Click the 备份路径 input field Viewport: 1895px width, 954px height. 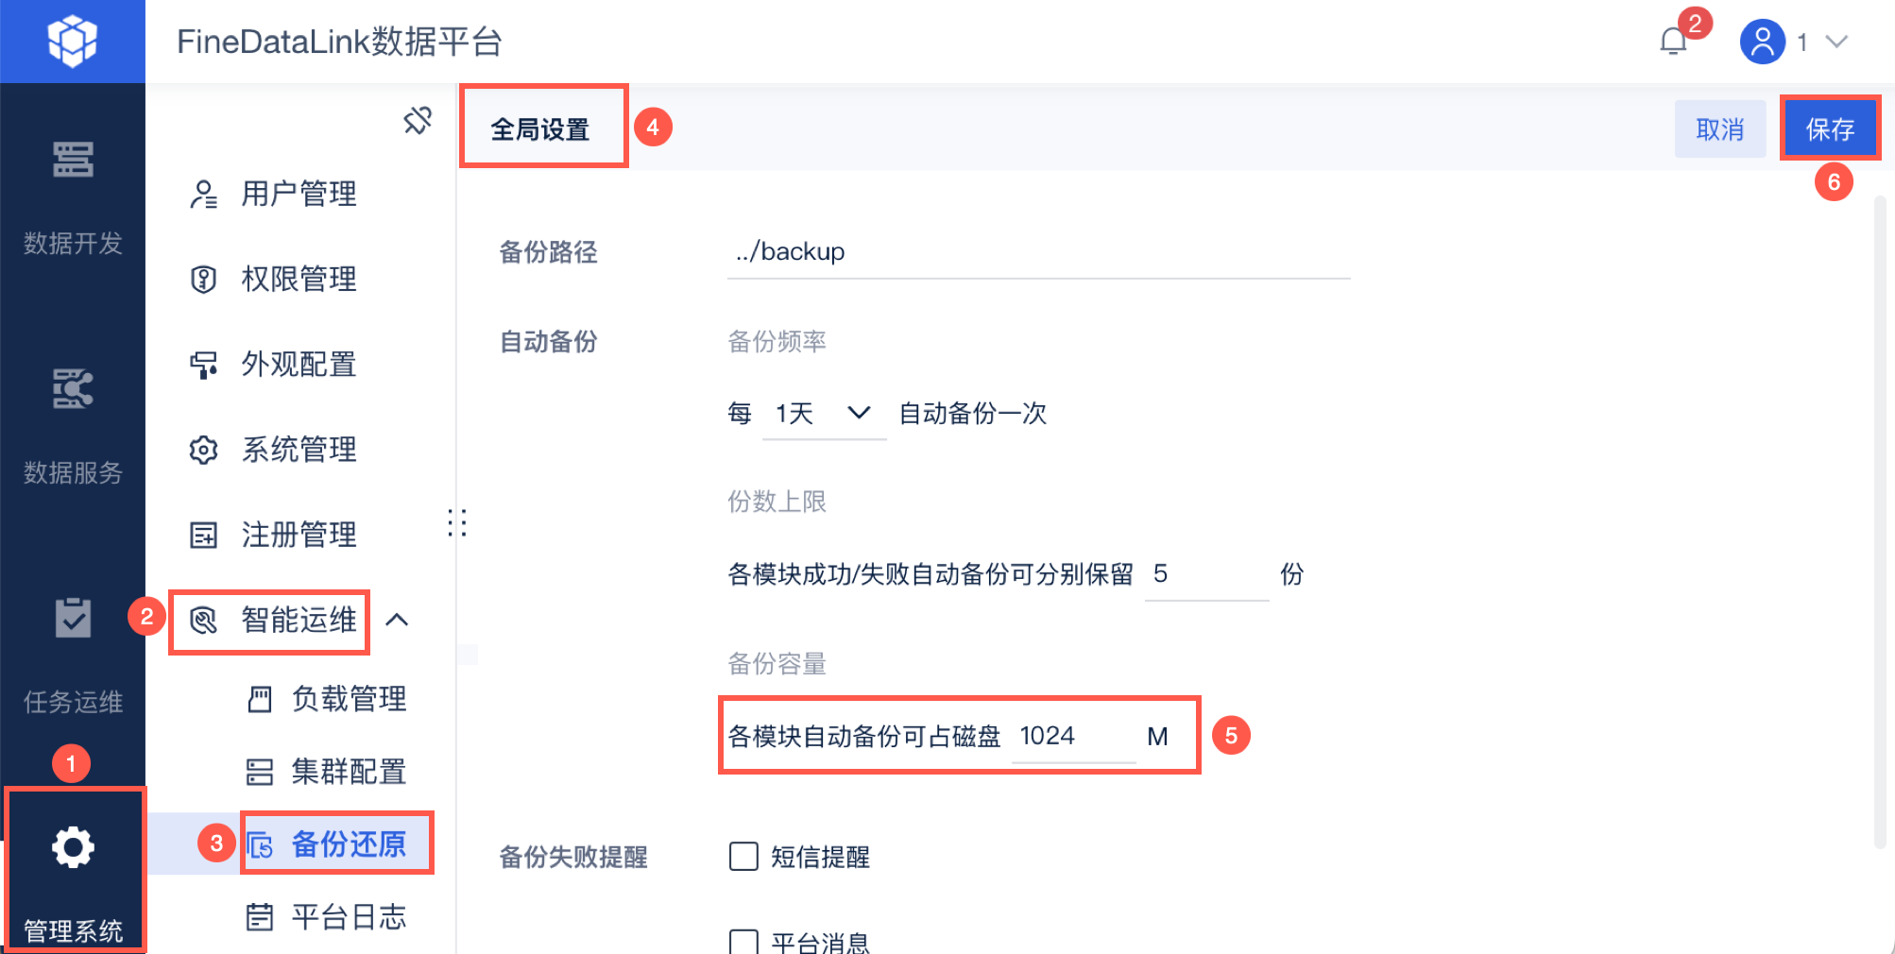pyautogui.click(x=1037, y=252)
